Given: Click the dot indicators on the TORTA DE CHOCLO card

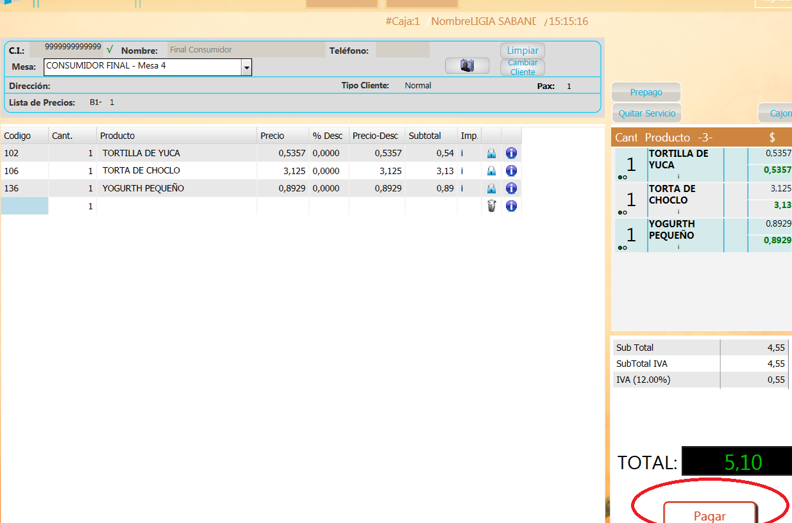Looking at the screenshot, I should click(623, 213).
